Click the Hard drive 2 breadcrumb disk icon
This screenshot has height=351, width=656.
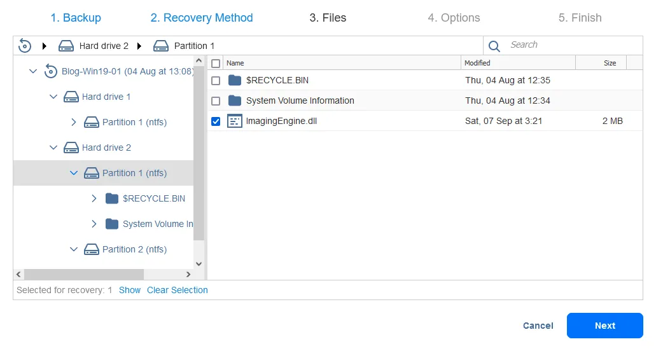(66, 46)
